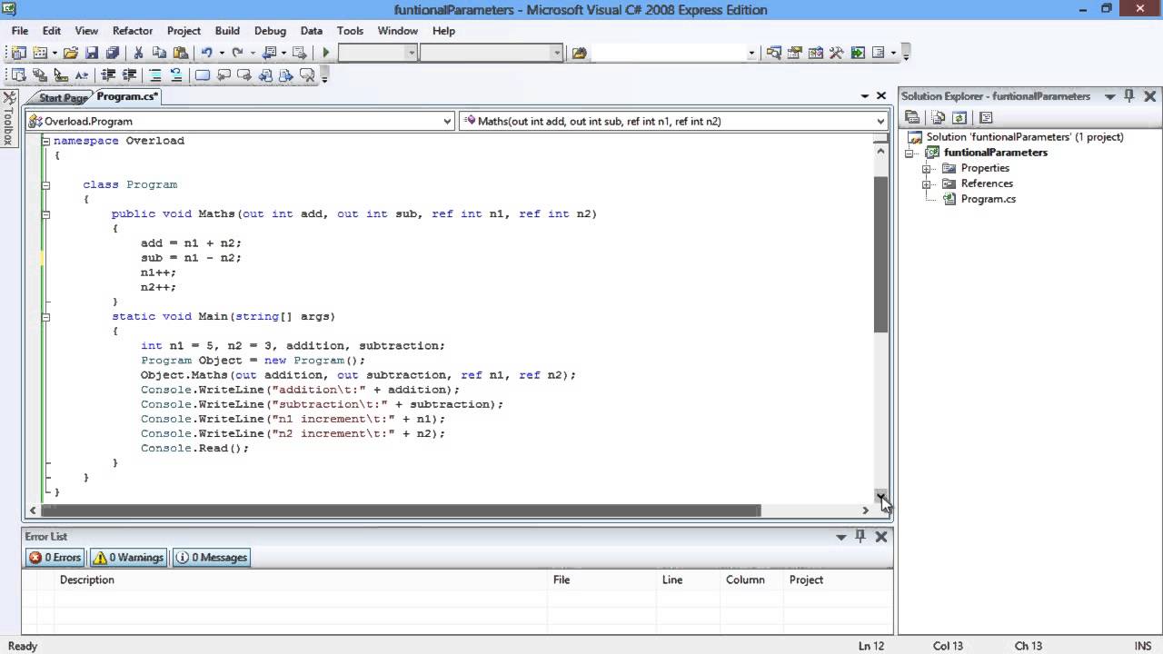Collapse the Main method outlining box
This screenshot has width=1163, height=654.
click(x=45, y=316)
